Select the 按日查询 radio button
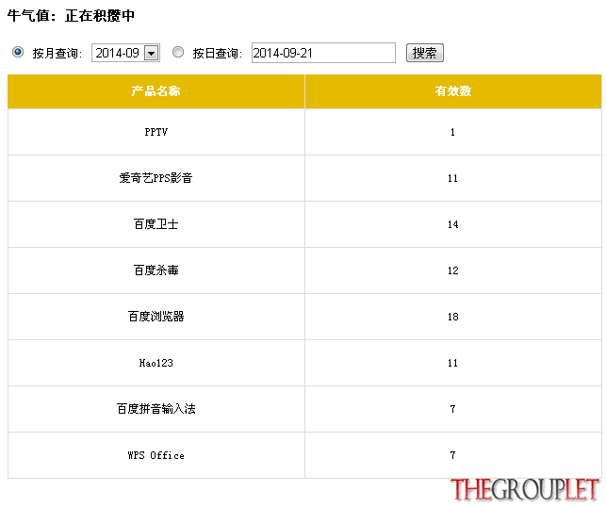 pyautogui.click(x=178, y=52)
